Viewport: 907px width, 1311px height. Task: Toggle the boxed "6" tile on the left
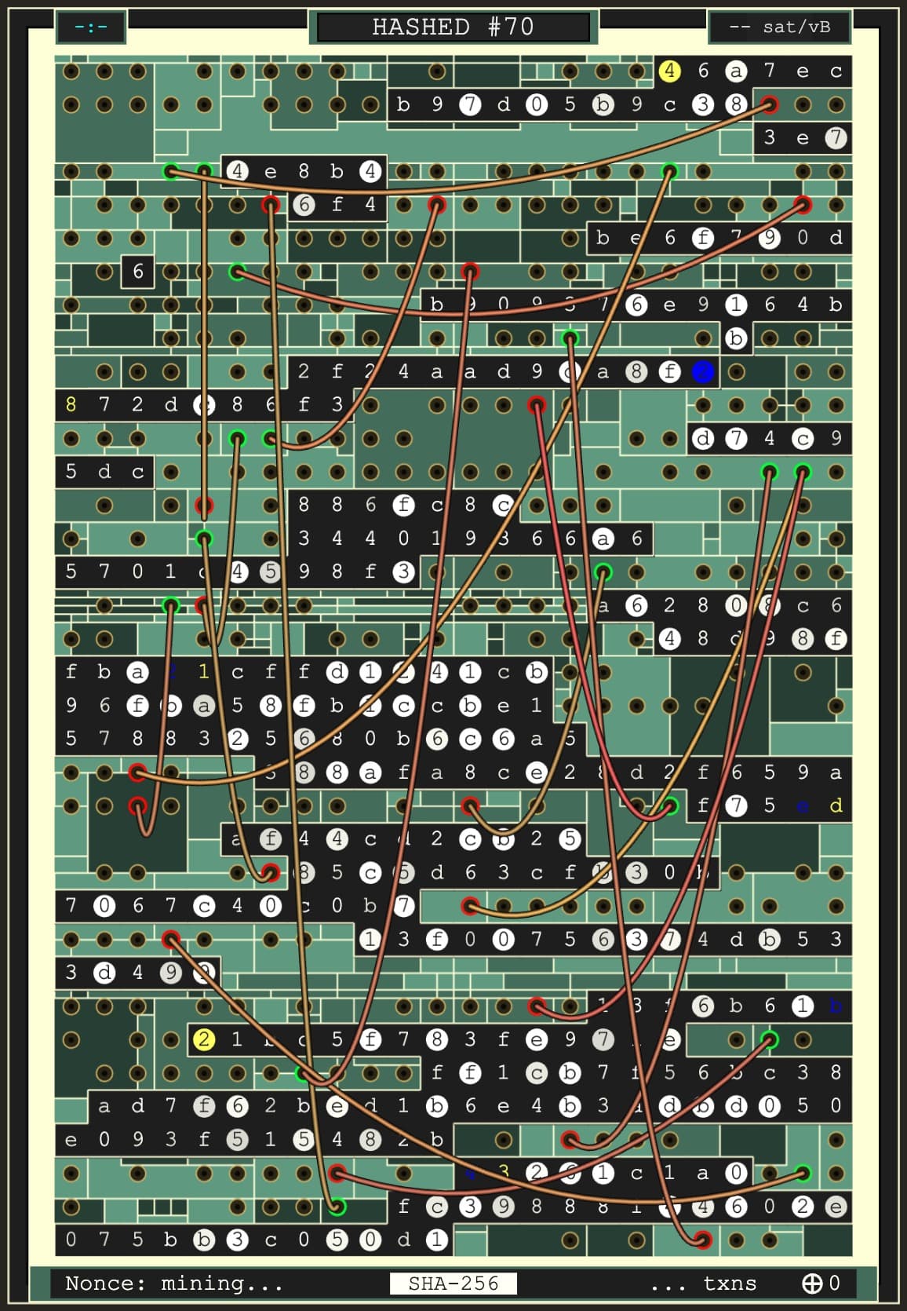coord(138,272)
